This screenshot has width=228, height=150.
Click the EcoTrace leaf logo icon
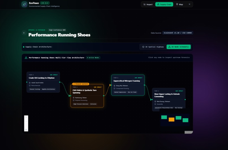[24, 4]
